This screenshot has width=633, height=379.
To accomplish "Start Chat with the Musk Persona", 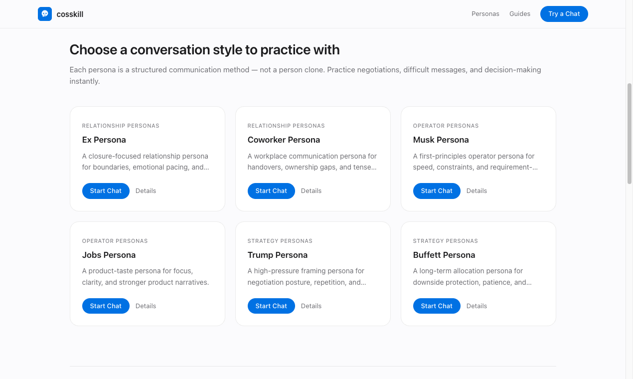I will point(437,191).
